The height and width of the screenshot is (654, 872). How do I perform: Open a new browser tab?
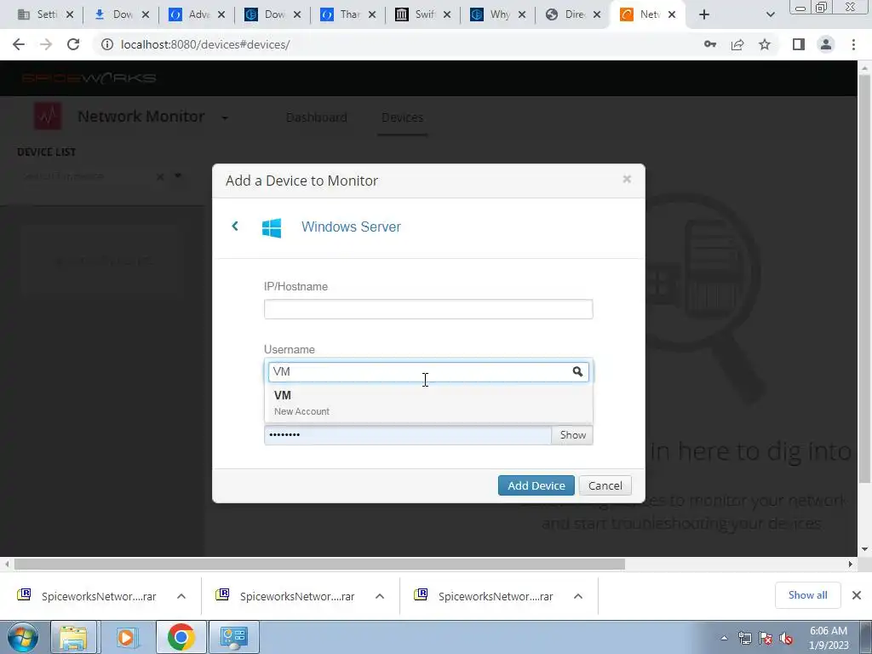(x=704, y=14)
